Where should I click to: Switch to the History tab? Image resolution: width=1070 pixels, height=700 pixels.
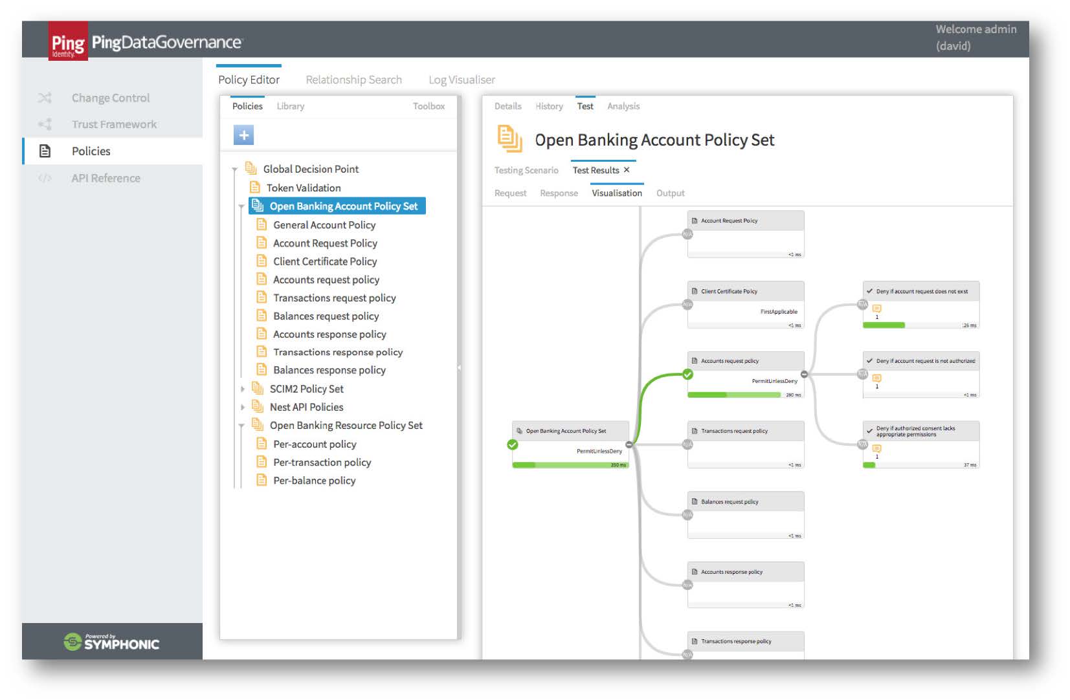click(x=549, y=106)
